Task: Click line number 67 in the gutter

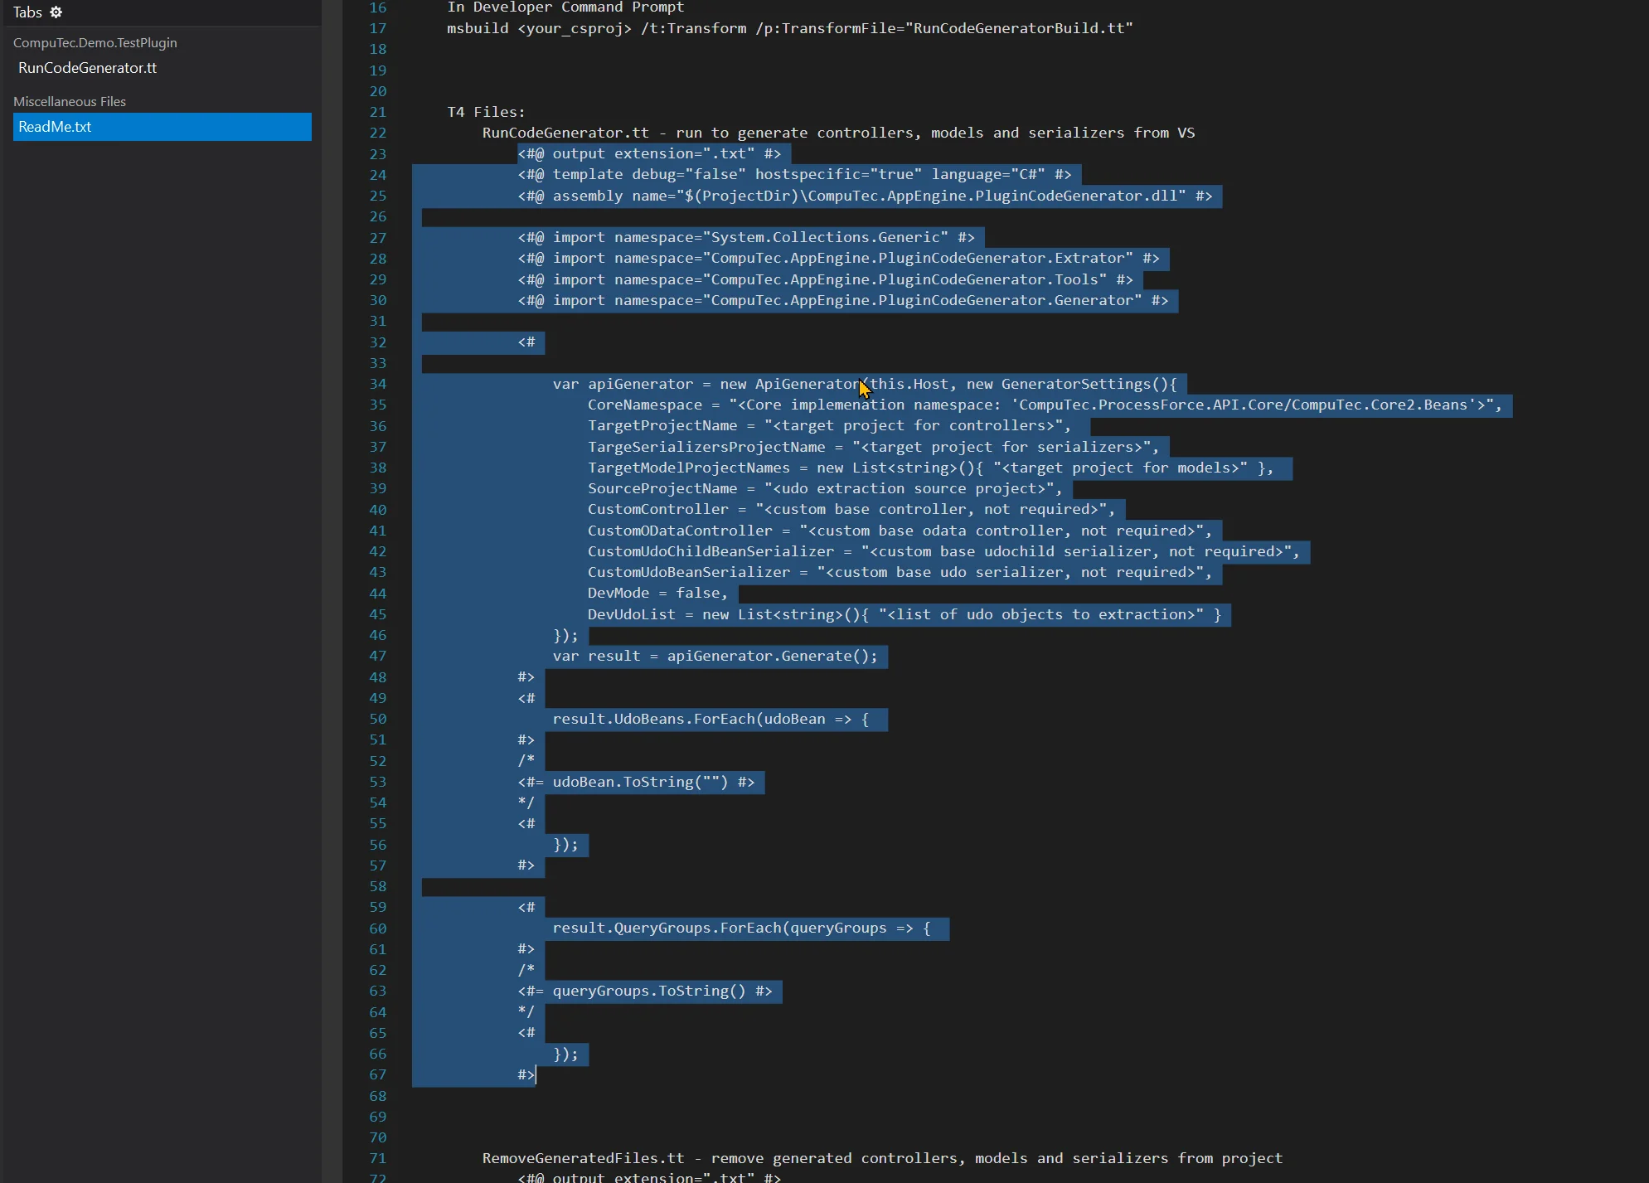Action: (377, 1074)
